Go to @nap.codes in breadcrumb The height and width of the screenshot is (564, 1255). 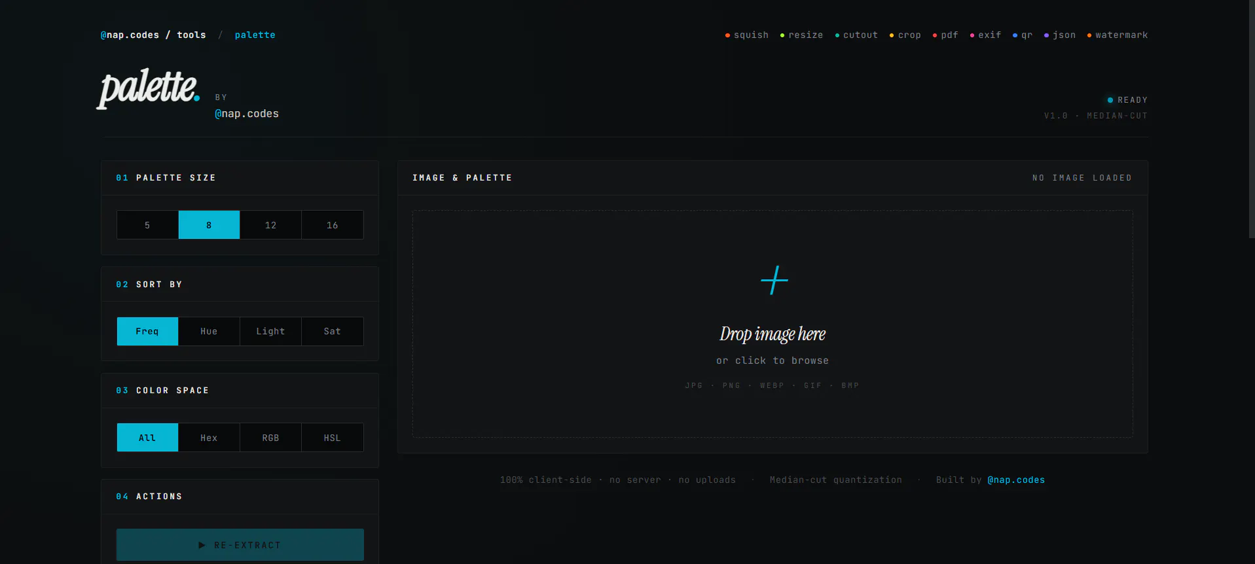tap(130, 35)
